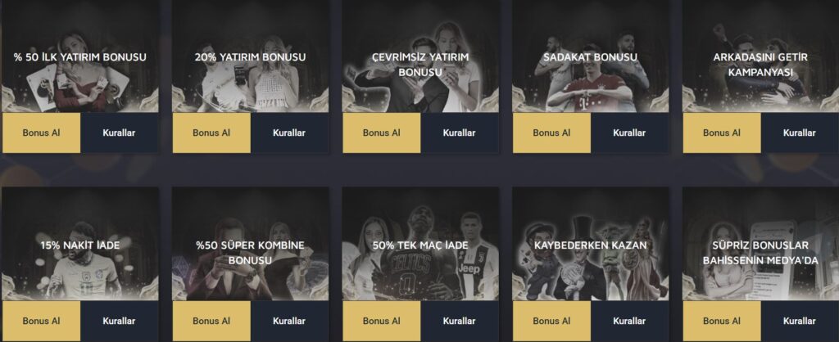The height and width of the screenshot is (342, 839).
Task: View Kurallar for 20% Yatırım Bonusu
Action: coord(289,133)
